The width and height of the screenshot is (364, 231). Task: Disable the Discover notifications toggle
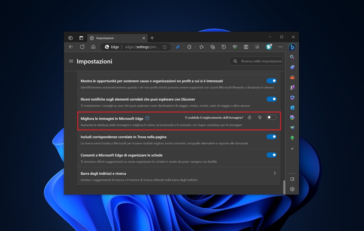click(272, 99)
